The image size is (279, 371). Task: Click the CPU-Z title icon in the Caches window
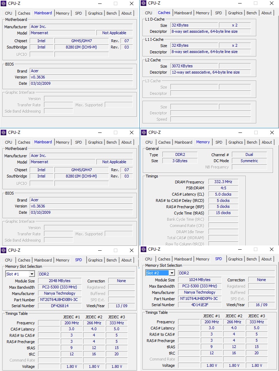(x=144, y=3)
